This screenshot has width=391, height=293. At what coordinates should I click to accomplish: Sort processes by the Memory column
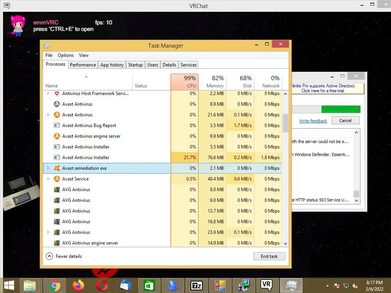(x=212, y=82)
